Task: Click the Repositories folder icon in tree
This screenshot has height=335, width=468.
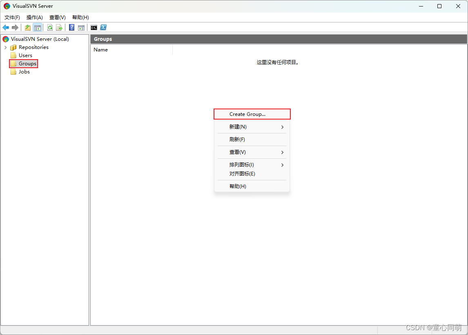Action: [x=13, y=47]
